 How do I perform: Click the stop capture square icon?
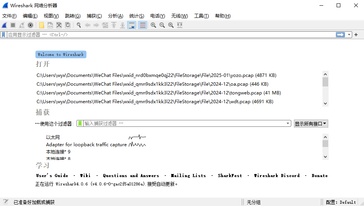click(x=13, y=25)
